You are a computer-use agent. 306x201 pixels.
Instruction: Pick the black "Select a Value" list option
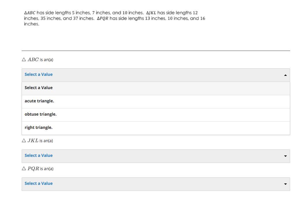pyautogui.click(x=38, y=88)
